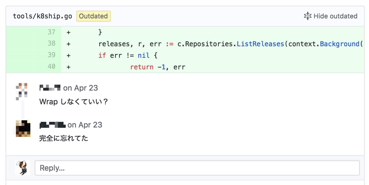369x185 pixels.
Task: Click the first comment's Apr 23 timestamp
Action: click(x=80, y=88)
